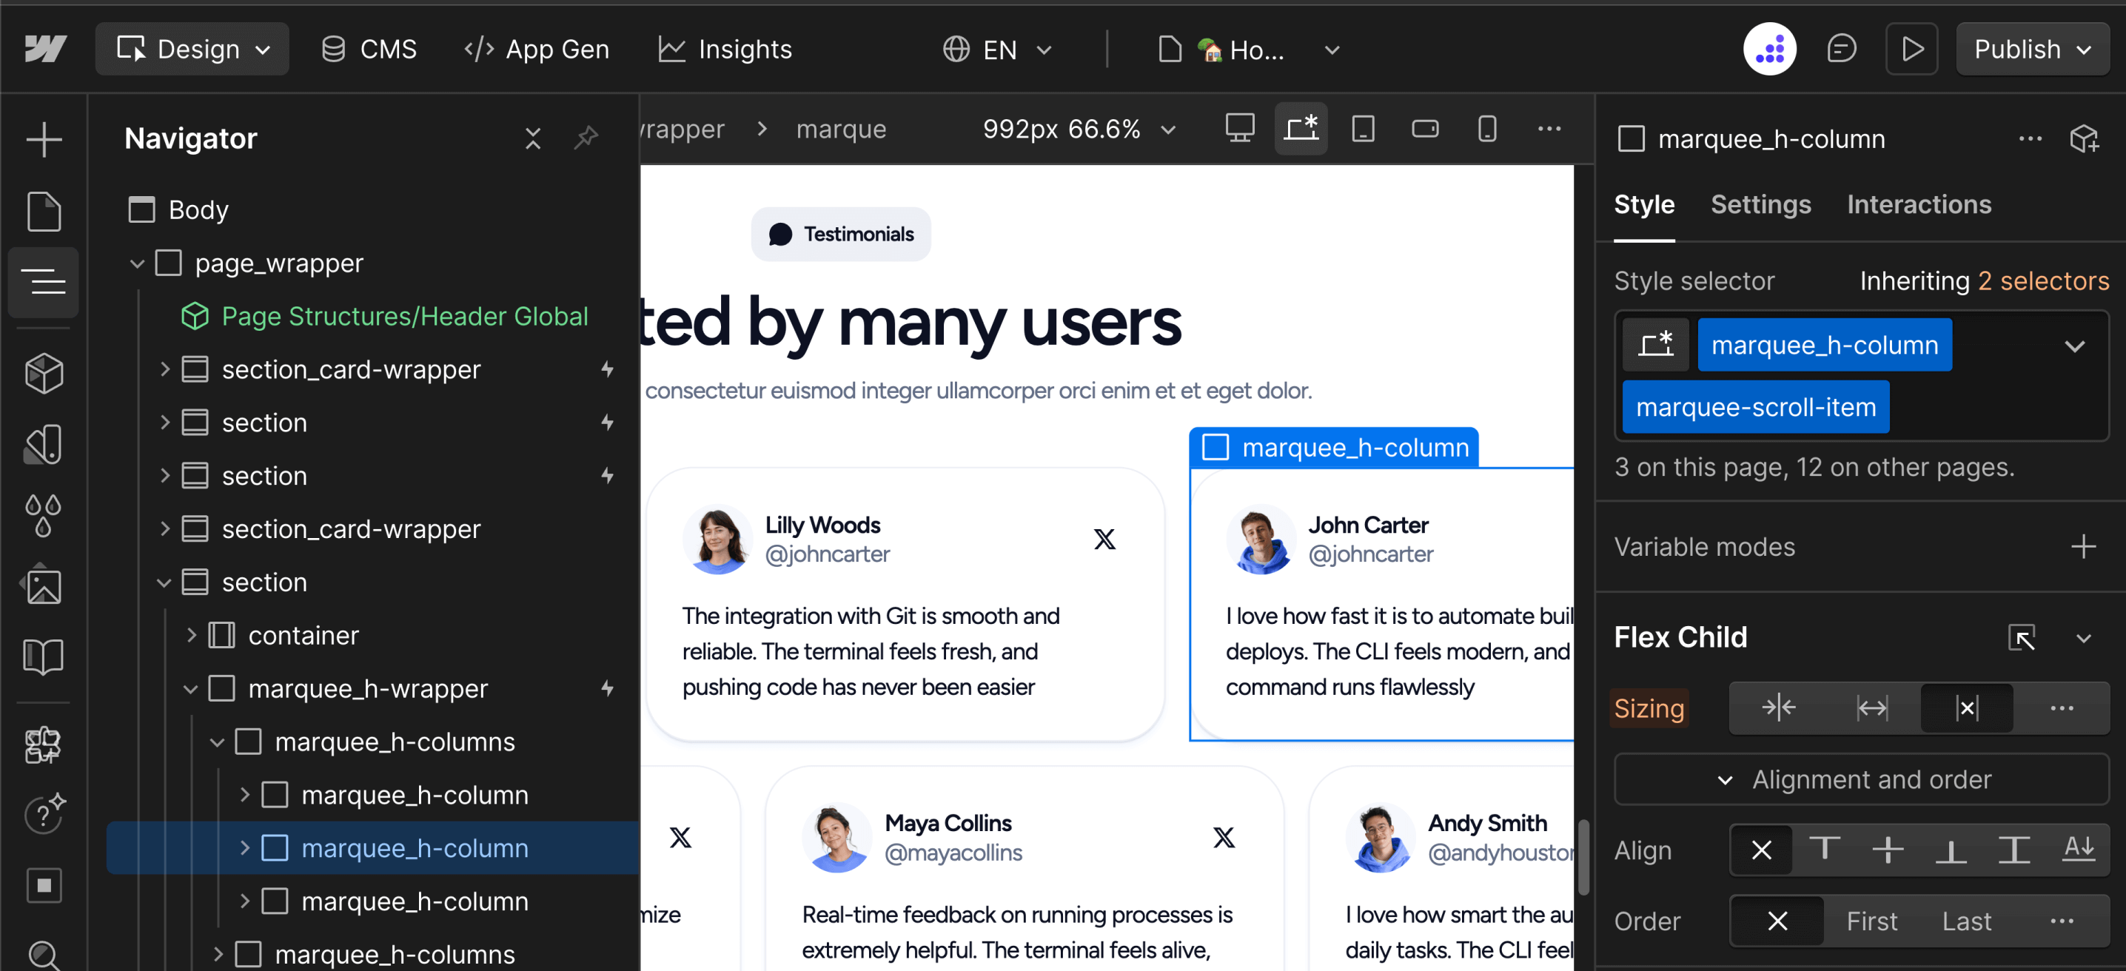Viewport: 2126px width, 971px height.
Task: Open the Add elements panel
Action: (44, 139)
